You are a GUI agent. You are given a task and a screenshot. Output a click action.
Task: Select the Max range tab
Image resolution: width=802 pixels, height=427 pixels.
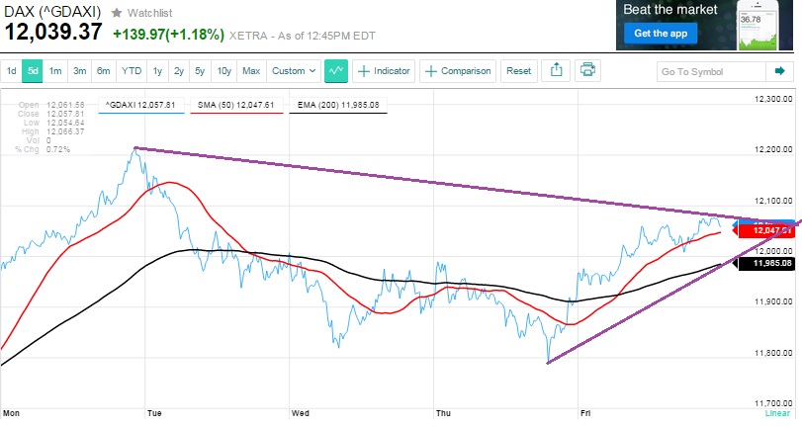(x=251, y=71)
